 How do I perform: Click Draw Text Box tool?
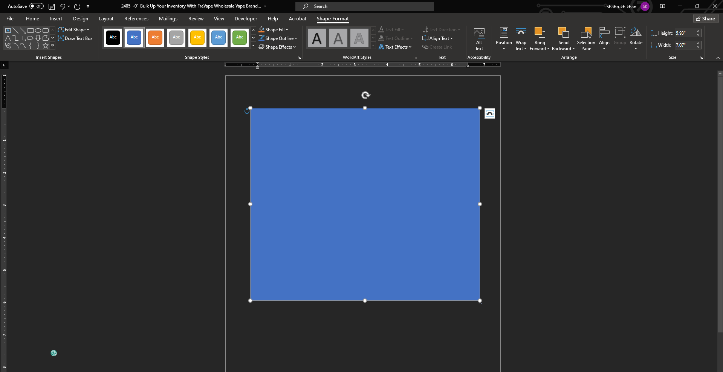(75, 38)
